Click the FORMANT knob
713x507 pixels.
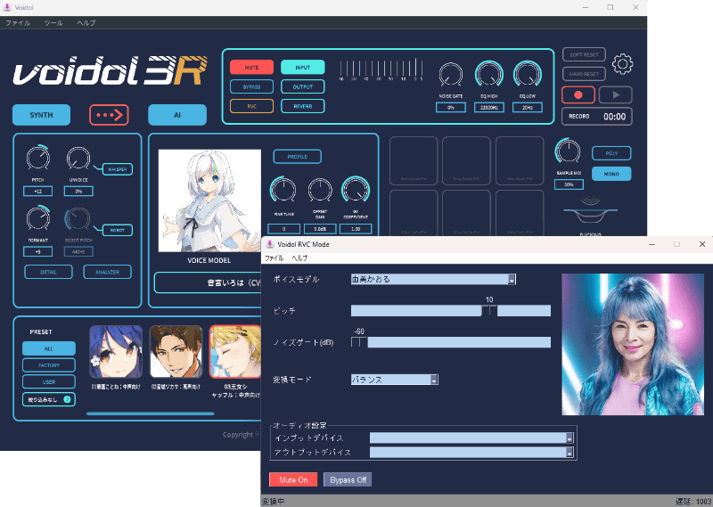click(38, 217)
